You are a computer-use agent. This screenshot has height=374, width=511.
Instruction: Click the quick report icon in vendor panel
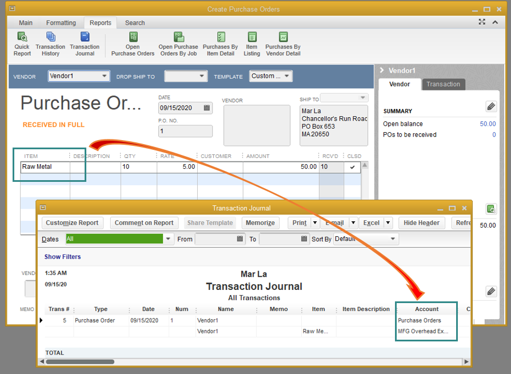[x=491, y=209]
